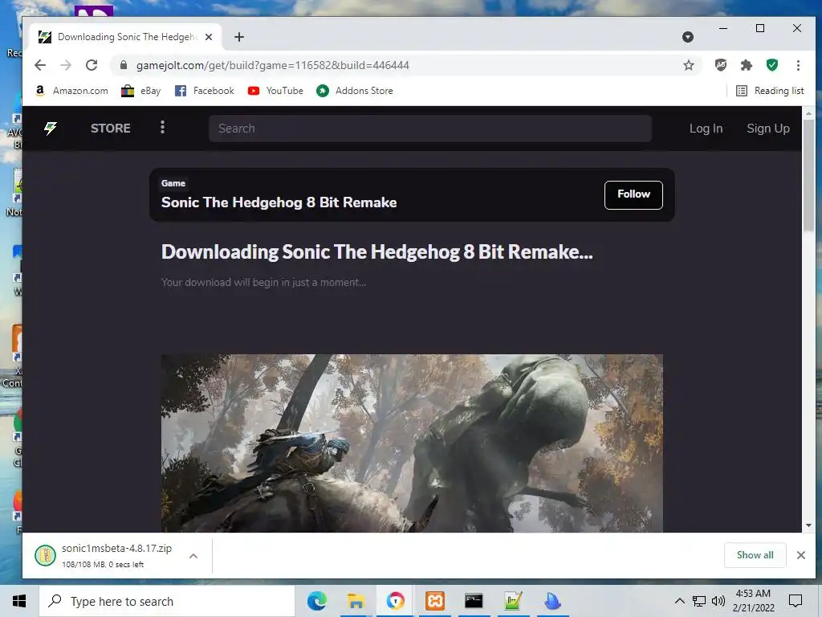822x617 pixels.
Task: Click the volume speaker tray icon
Action: coord(718,601)
